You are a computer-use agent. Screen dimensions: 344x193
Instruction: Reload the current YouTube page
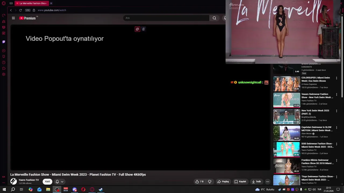[20, 10]
